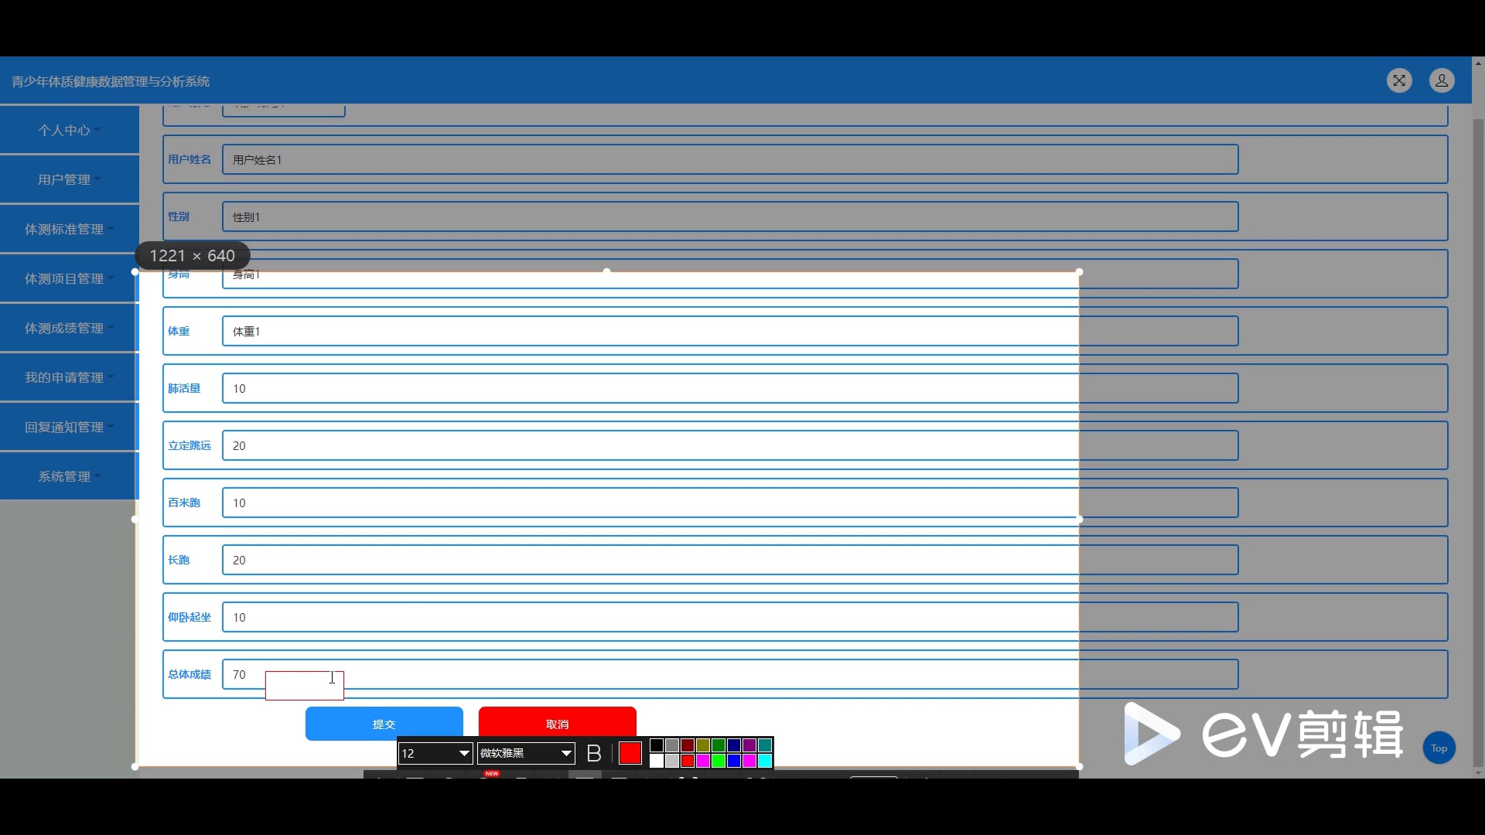Image resolution: width=1485 pixels, height=835 pixels.
Task: Select the dark green swatch
Action: click(719, 745)
